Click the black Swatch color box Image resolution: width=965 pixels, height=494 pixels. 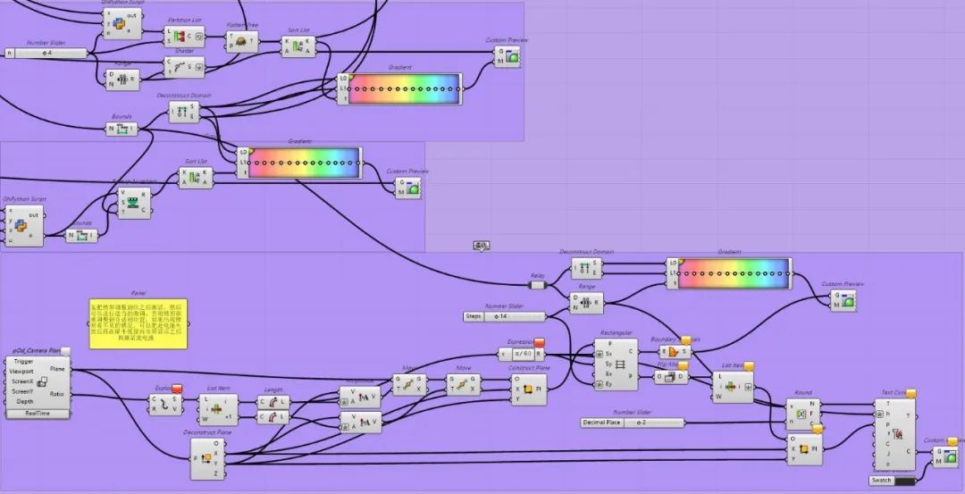click(x=904, y=481)
